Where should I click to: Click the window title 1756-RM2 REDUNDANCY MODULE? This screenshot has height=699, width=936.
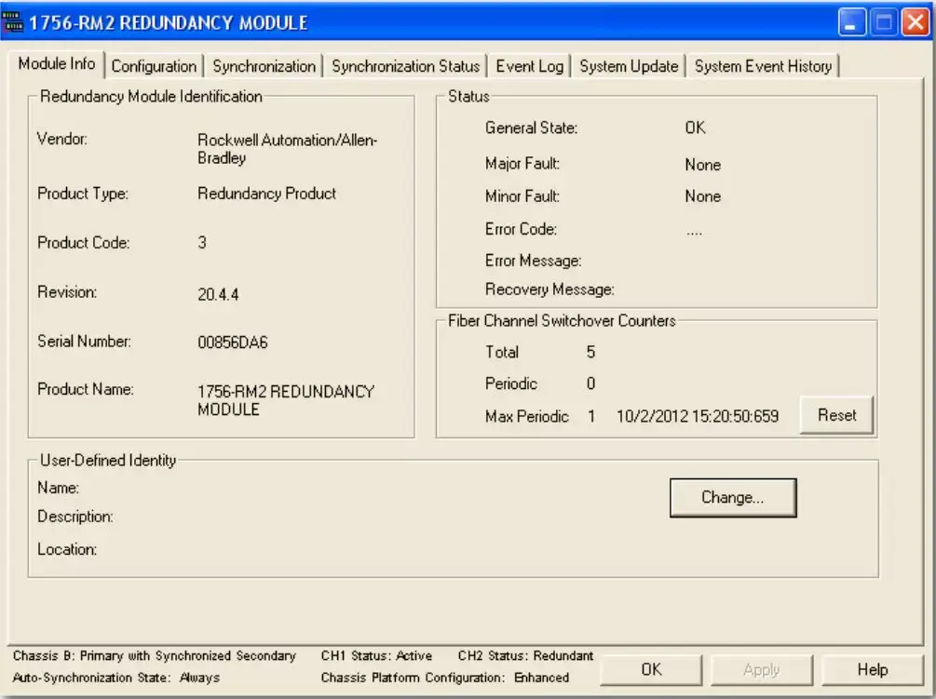[168, 22]
